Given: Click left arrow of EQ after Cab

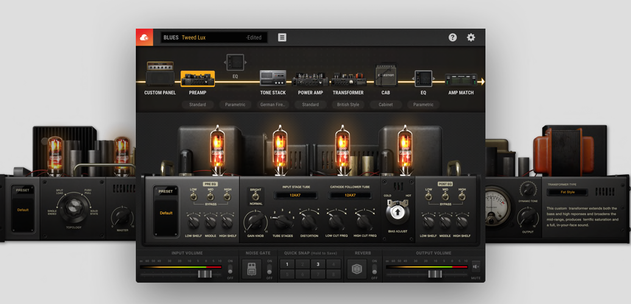Looking at the screenshot, I should (412, 79).
